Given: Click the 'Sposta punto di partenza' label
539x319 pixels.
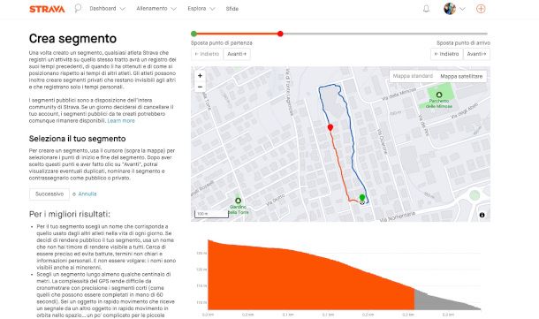Looking at the screenshot, I should [x=222, y=43].
